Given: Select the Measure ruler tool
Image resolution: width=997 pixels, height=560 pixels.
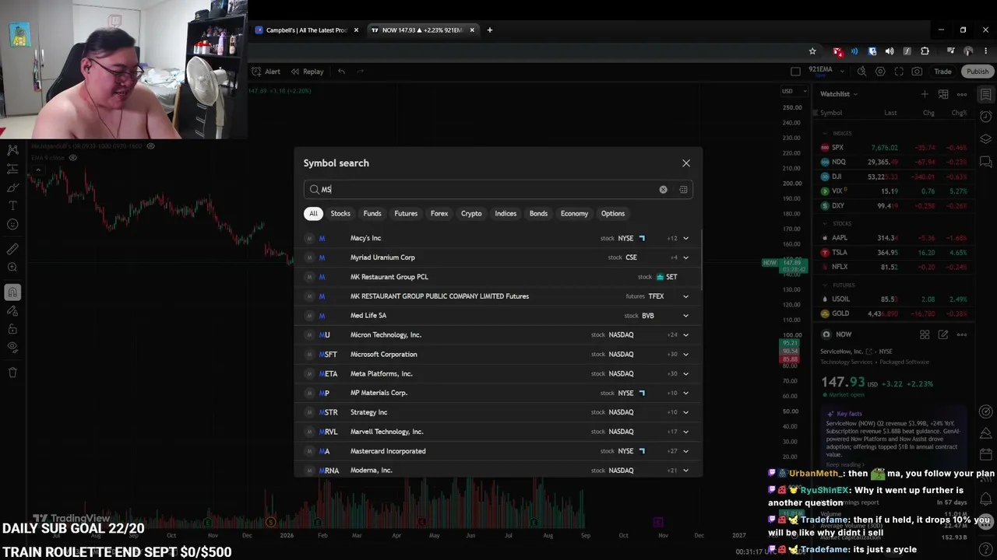Looking at the screenshot, I should 12,249.
